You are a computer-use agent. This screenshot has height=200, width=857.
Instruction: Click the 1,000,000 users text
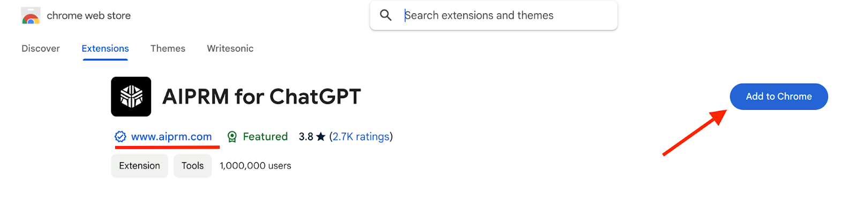coord(255,166)
